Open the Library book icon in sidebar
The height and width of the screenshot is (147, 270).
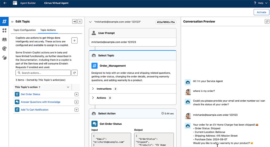pos(4,39)
